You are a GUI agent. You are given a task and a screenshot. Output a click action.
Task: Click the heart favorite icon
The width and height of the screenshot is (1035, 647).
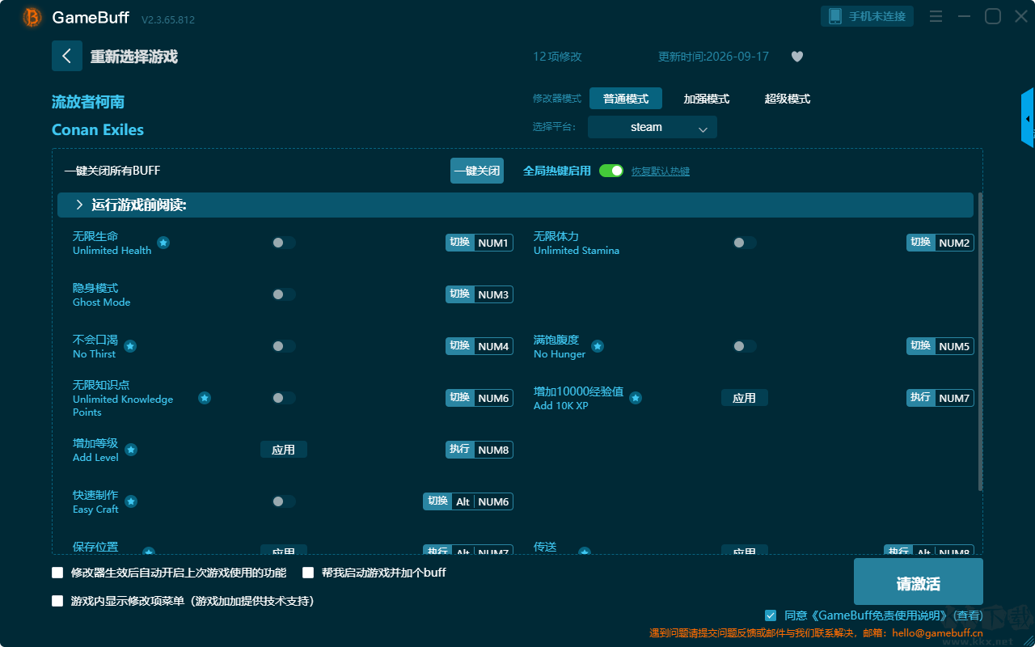click(x=797, y=57)
